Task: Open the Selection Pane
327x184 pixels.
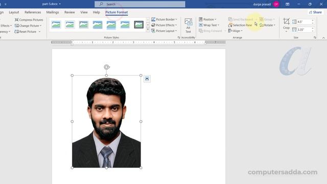Action: pos(240,25)
